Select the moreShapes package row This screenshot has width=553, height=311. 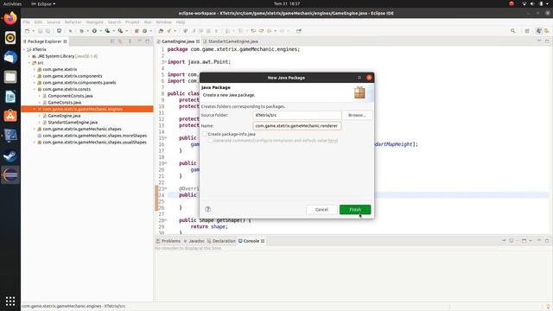pyautogui.click(x=94, y=136)
